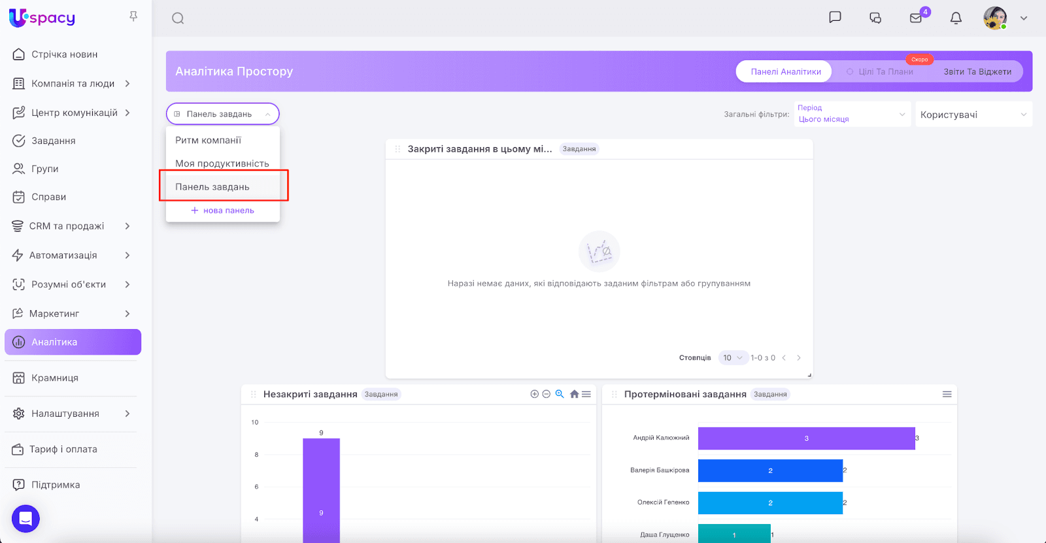Click the purple bar for Андрій Калюжний

click(806, 438)
